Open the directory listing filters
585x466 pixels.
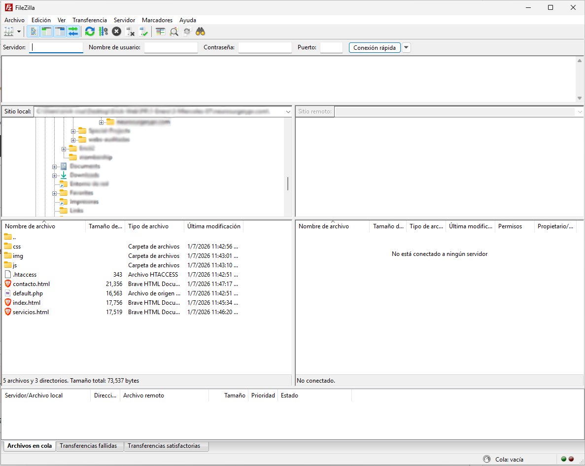[x=160, y=31]
